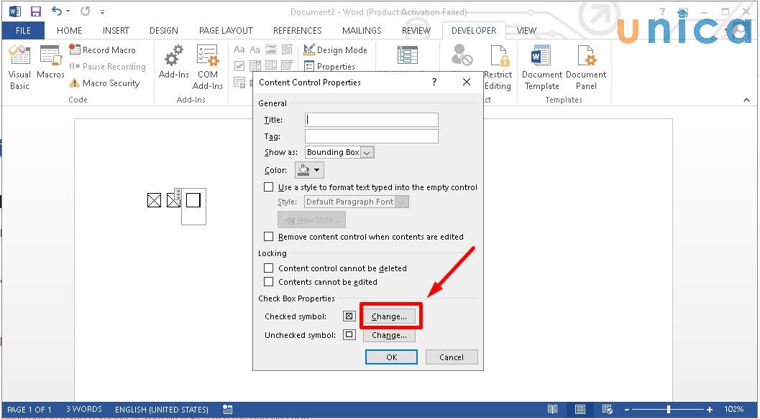This screenshot has width=760, height=419.
Task: Enable 'Use a style to format text' checkbox
Action: pos(269,187)
